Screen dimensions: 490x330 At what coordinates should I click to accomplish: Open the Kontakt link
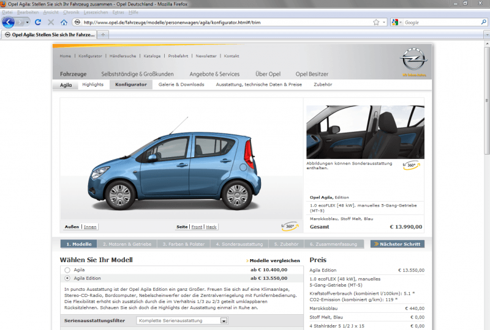[232, 56]
